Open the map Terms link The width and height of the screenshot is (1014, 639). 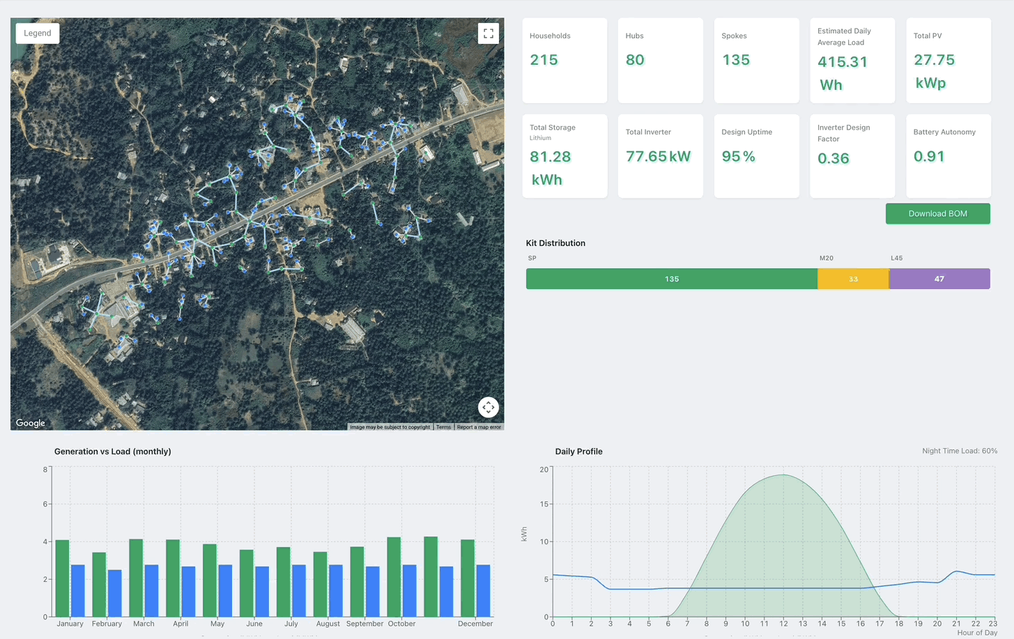coord(443,427)
